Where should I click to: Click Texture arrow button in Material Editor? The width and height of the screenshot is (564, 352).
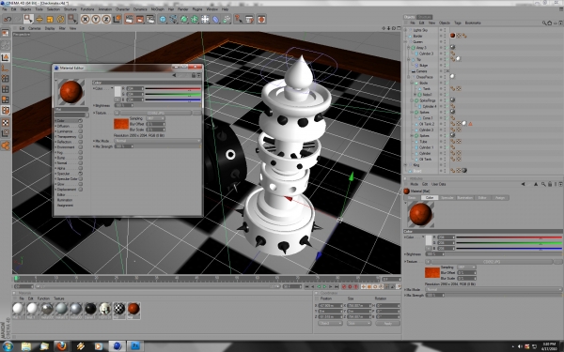[117, 113]
